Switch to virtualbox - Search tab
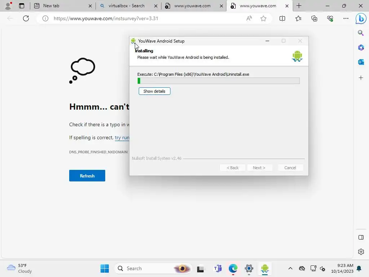The height and width of the screenshot is (277, 369). (126, 6)
